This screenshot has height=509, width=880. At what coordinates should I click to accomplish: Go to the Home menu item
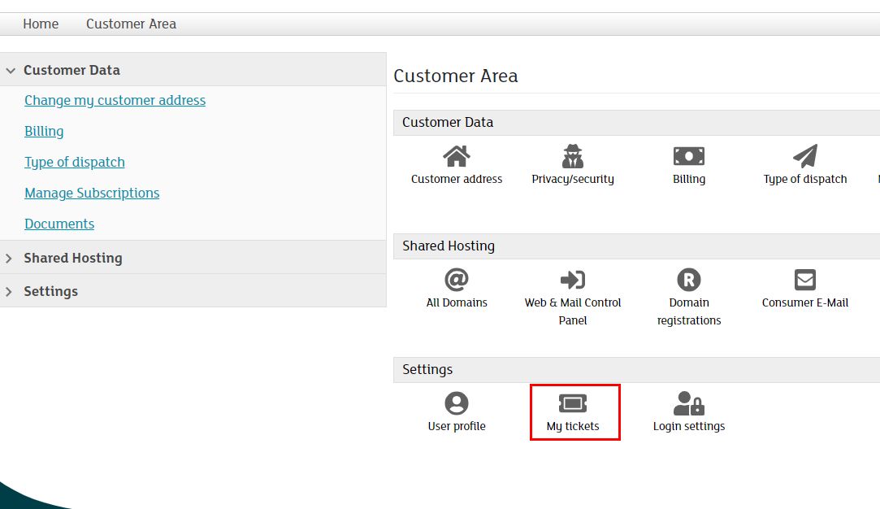pyautogui.click(x=41, y=24)
